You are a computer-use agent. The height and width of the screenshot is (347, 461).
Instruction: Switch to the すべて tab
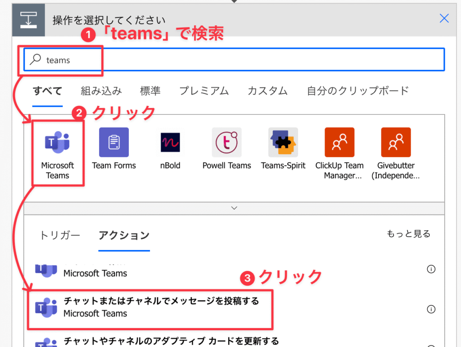tap(47, 91)
